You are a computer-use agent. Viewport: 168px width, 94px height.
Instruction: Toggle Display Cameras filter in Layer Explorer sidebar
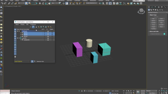pos(15,36)
